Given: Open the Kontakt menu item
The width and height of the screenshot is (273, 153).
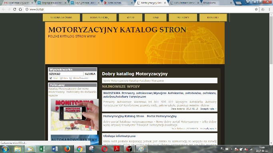Looking at the screenshot, I should (213, 18).
